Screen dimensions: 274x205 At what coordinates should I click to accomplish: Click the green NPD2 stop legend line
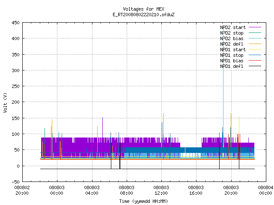point(255,32)
